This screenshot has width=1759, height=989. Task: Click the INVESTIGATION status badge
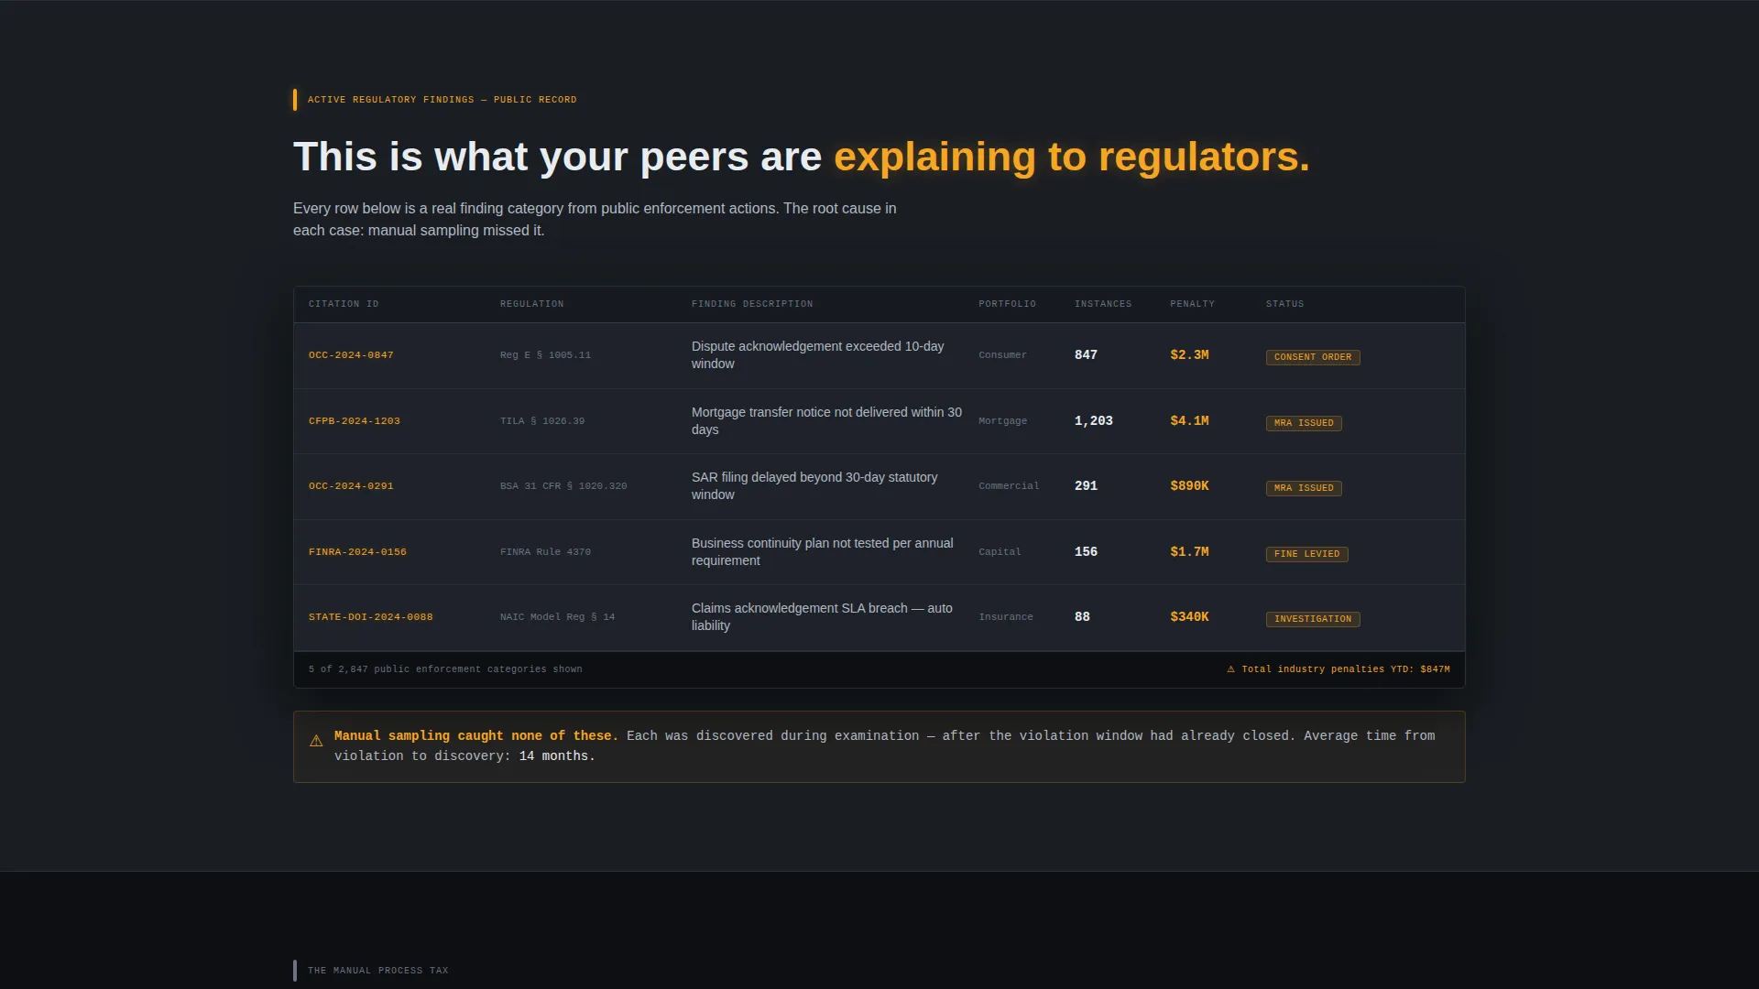click(1313, 619)
